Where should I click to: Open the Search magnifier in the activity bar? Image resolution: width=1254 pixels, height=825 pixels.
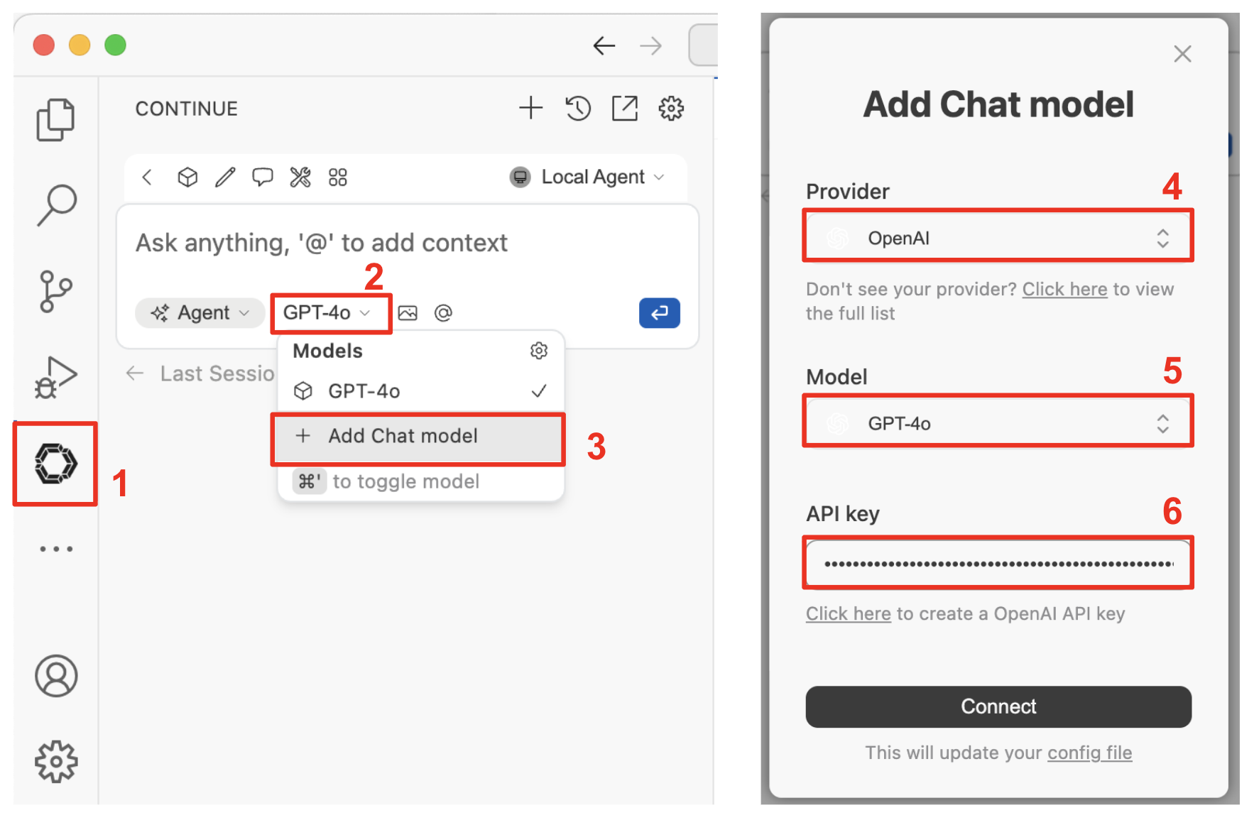click(x=56, y=205)
